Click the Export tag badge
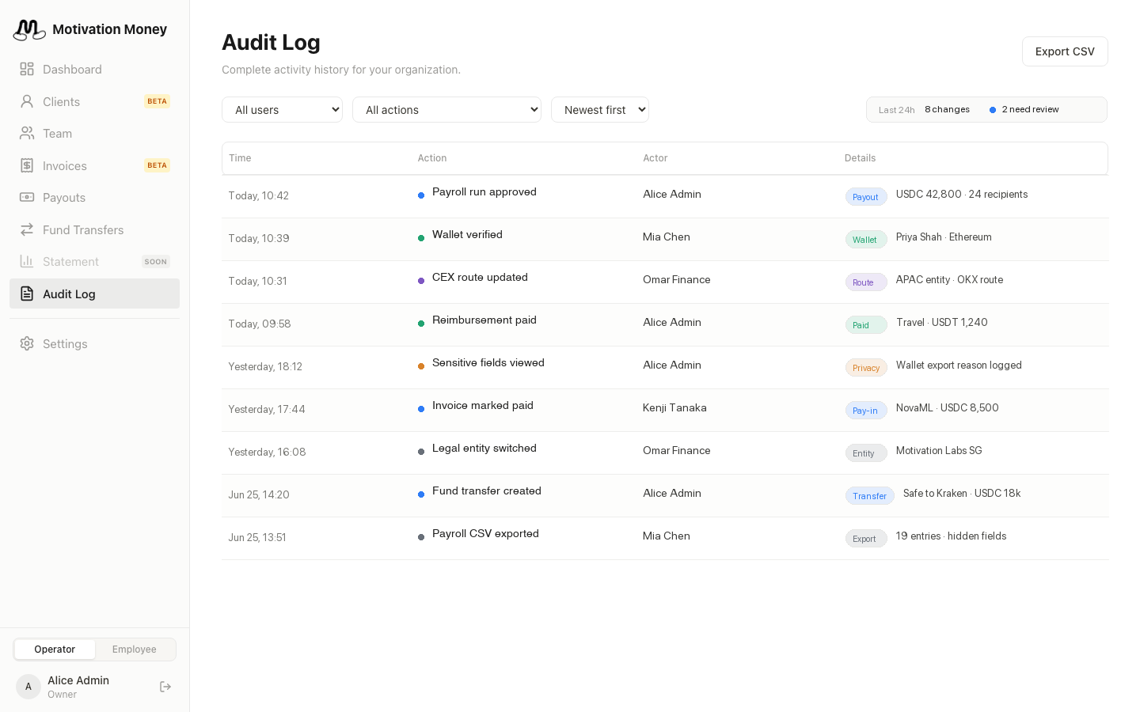1140x712 pixels. [x=865, y=539]
